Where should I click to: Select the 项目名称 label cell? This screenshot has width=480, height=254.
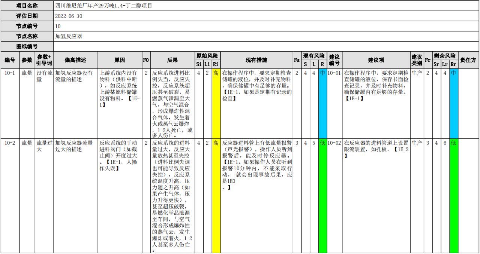pos(27,6)
